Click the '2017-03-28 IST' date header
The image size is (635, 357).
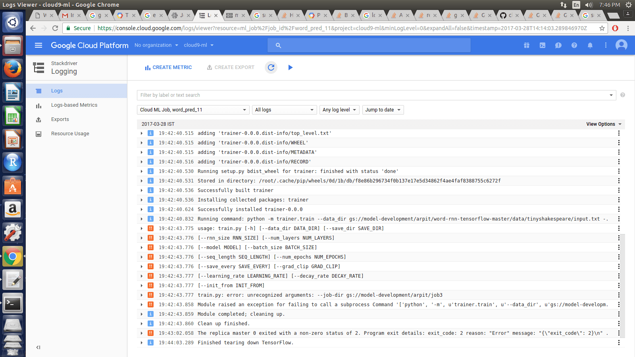pos(158,124)
